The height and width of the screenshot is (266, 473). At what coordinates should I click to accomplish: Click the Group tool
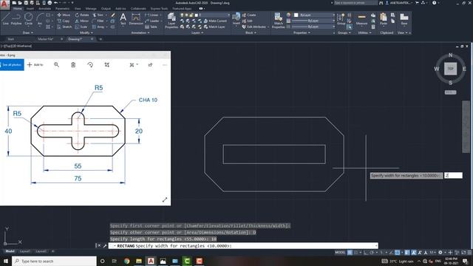[x=341, y=19]
